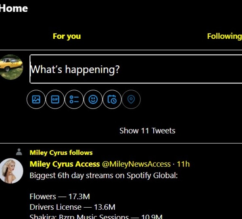Open the tweet about Biggest 6th day streams
The image size is (242, 219).
[x=104, y=176]
